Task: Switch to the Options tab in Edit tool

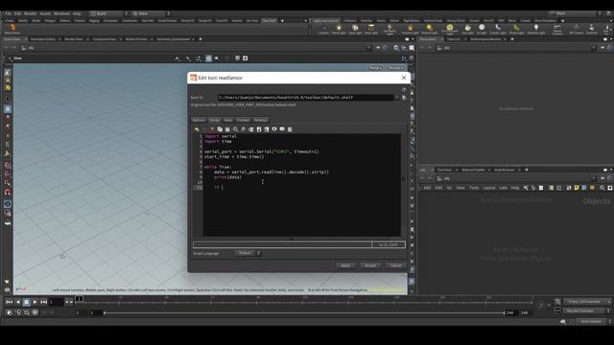Action: [199, 120]
